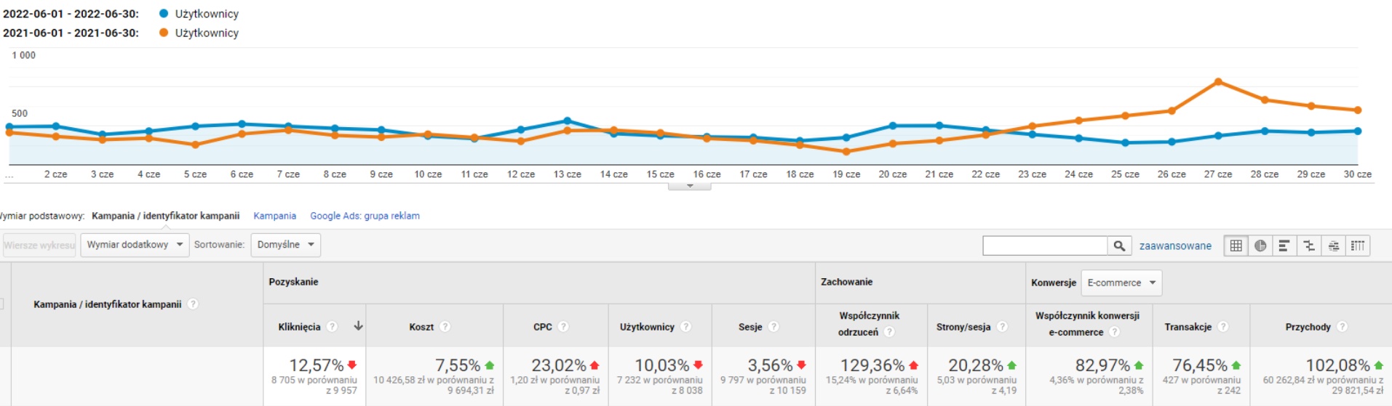Click the table search input field
The image size is (1392, 406).
click(1044, 245)
